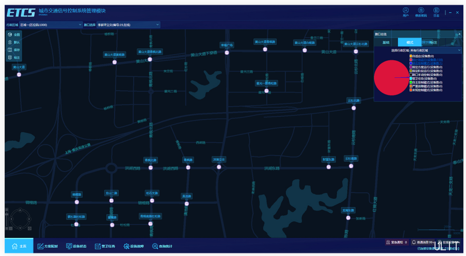Select the 洪湖立交 intersection marker on map
This screenshot has width=466, height=256.
coord(219,167)
